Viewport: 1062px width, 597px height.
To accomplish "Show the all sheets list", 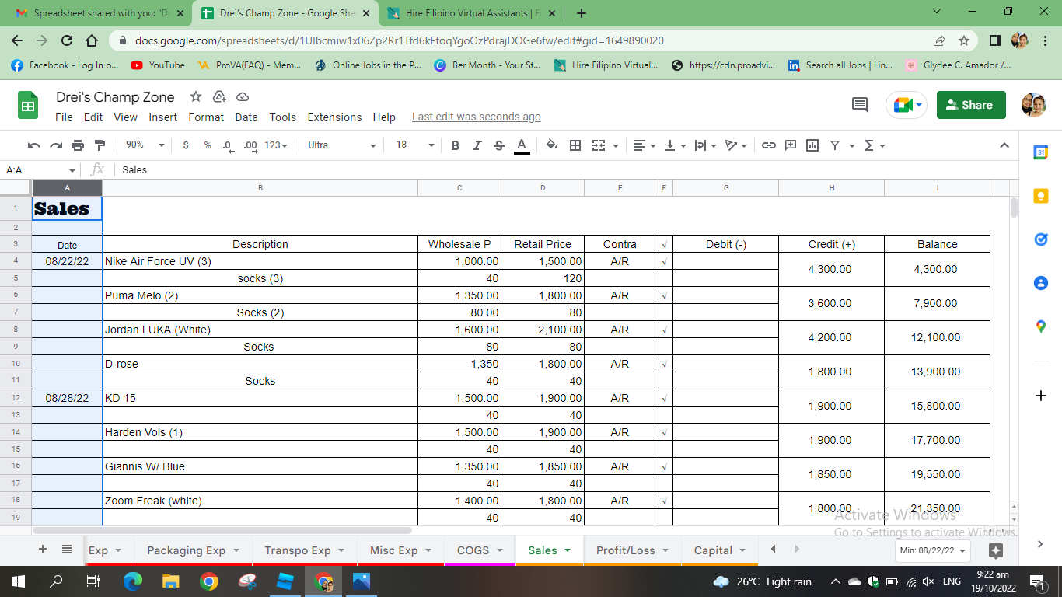I will [x=67, y=550].
